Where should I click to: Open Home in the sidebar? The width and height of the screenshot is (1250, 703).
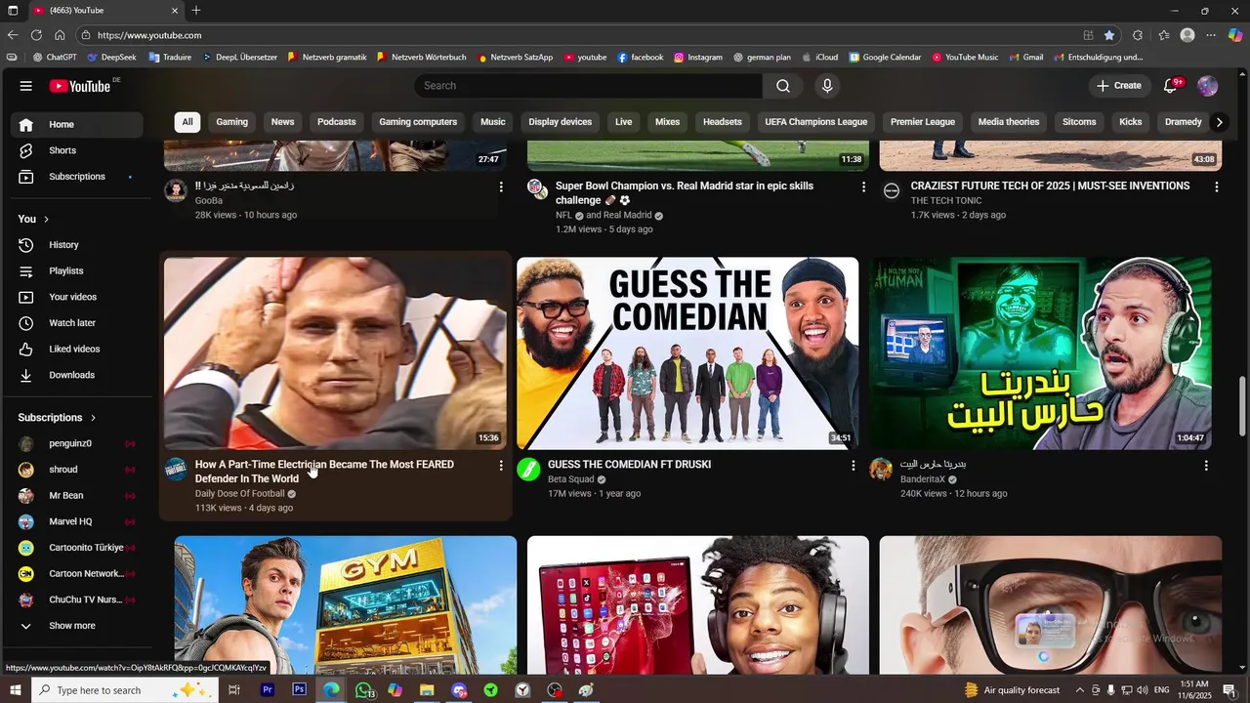click(x=76, y=125)
